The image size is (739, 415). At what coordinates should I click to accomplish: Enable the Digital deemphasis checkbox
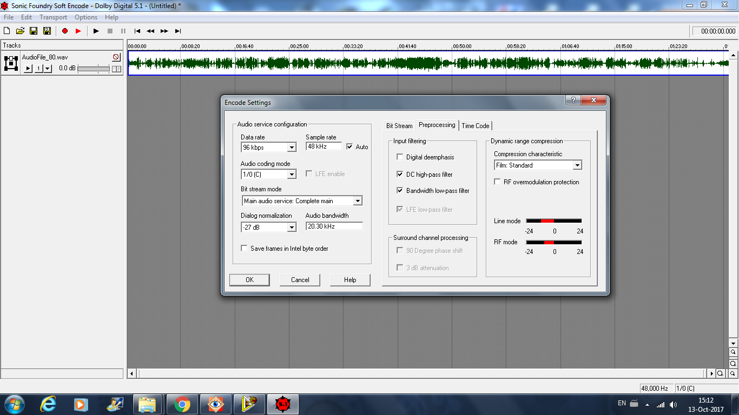click(x=400, y=157)
